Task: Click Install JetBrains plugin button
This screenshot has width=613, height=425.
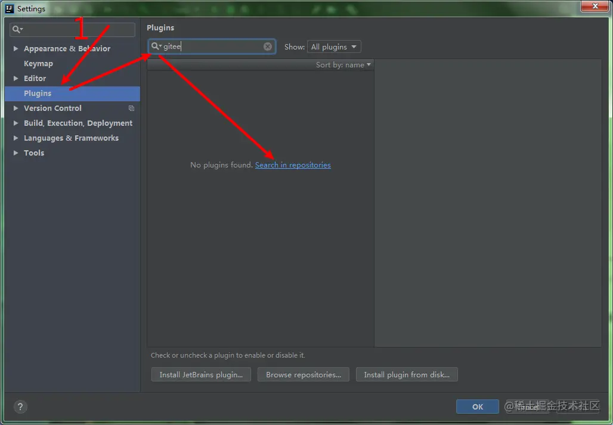Action: click(201, 374)
